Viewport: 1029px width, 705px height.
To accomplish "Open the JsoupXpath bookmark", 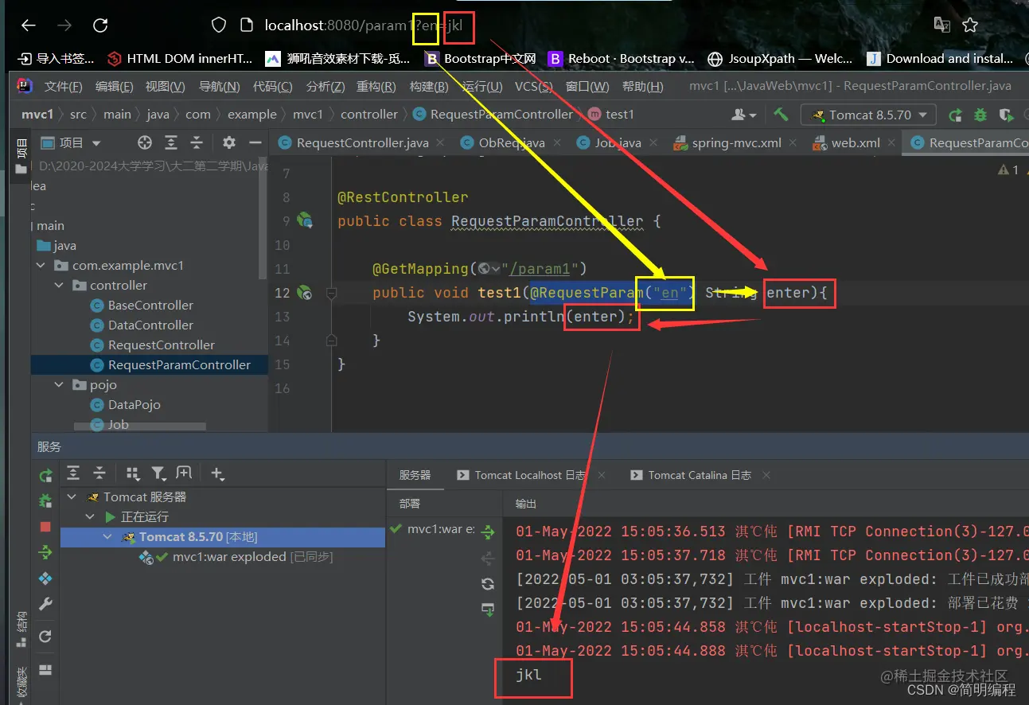I will (780, 58).
